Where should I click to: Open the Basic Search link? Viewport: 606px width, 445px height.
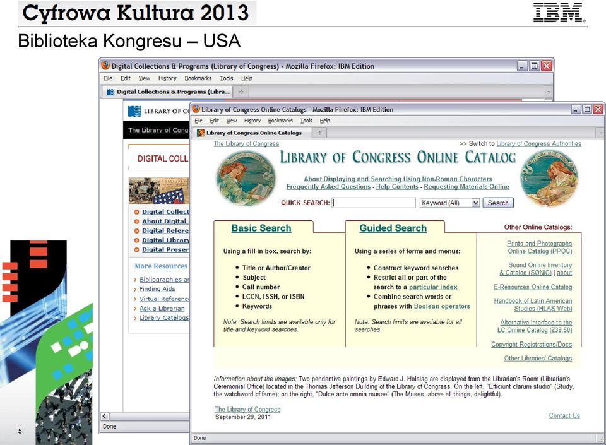pyautogui.click(x=261, y=228)
